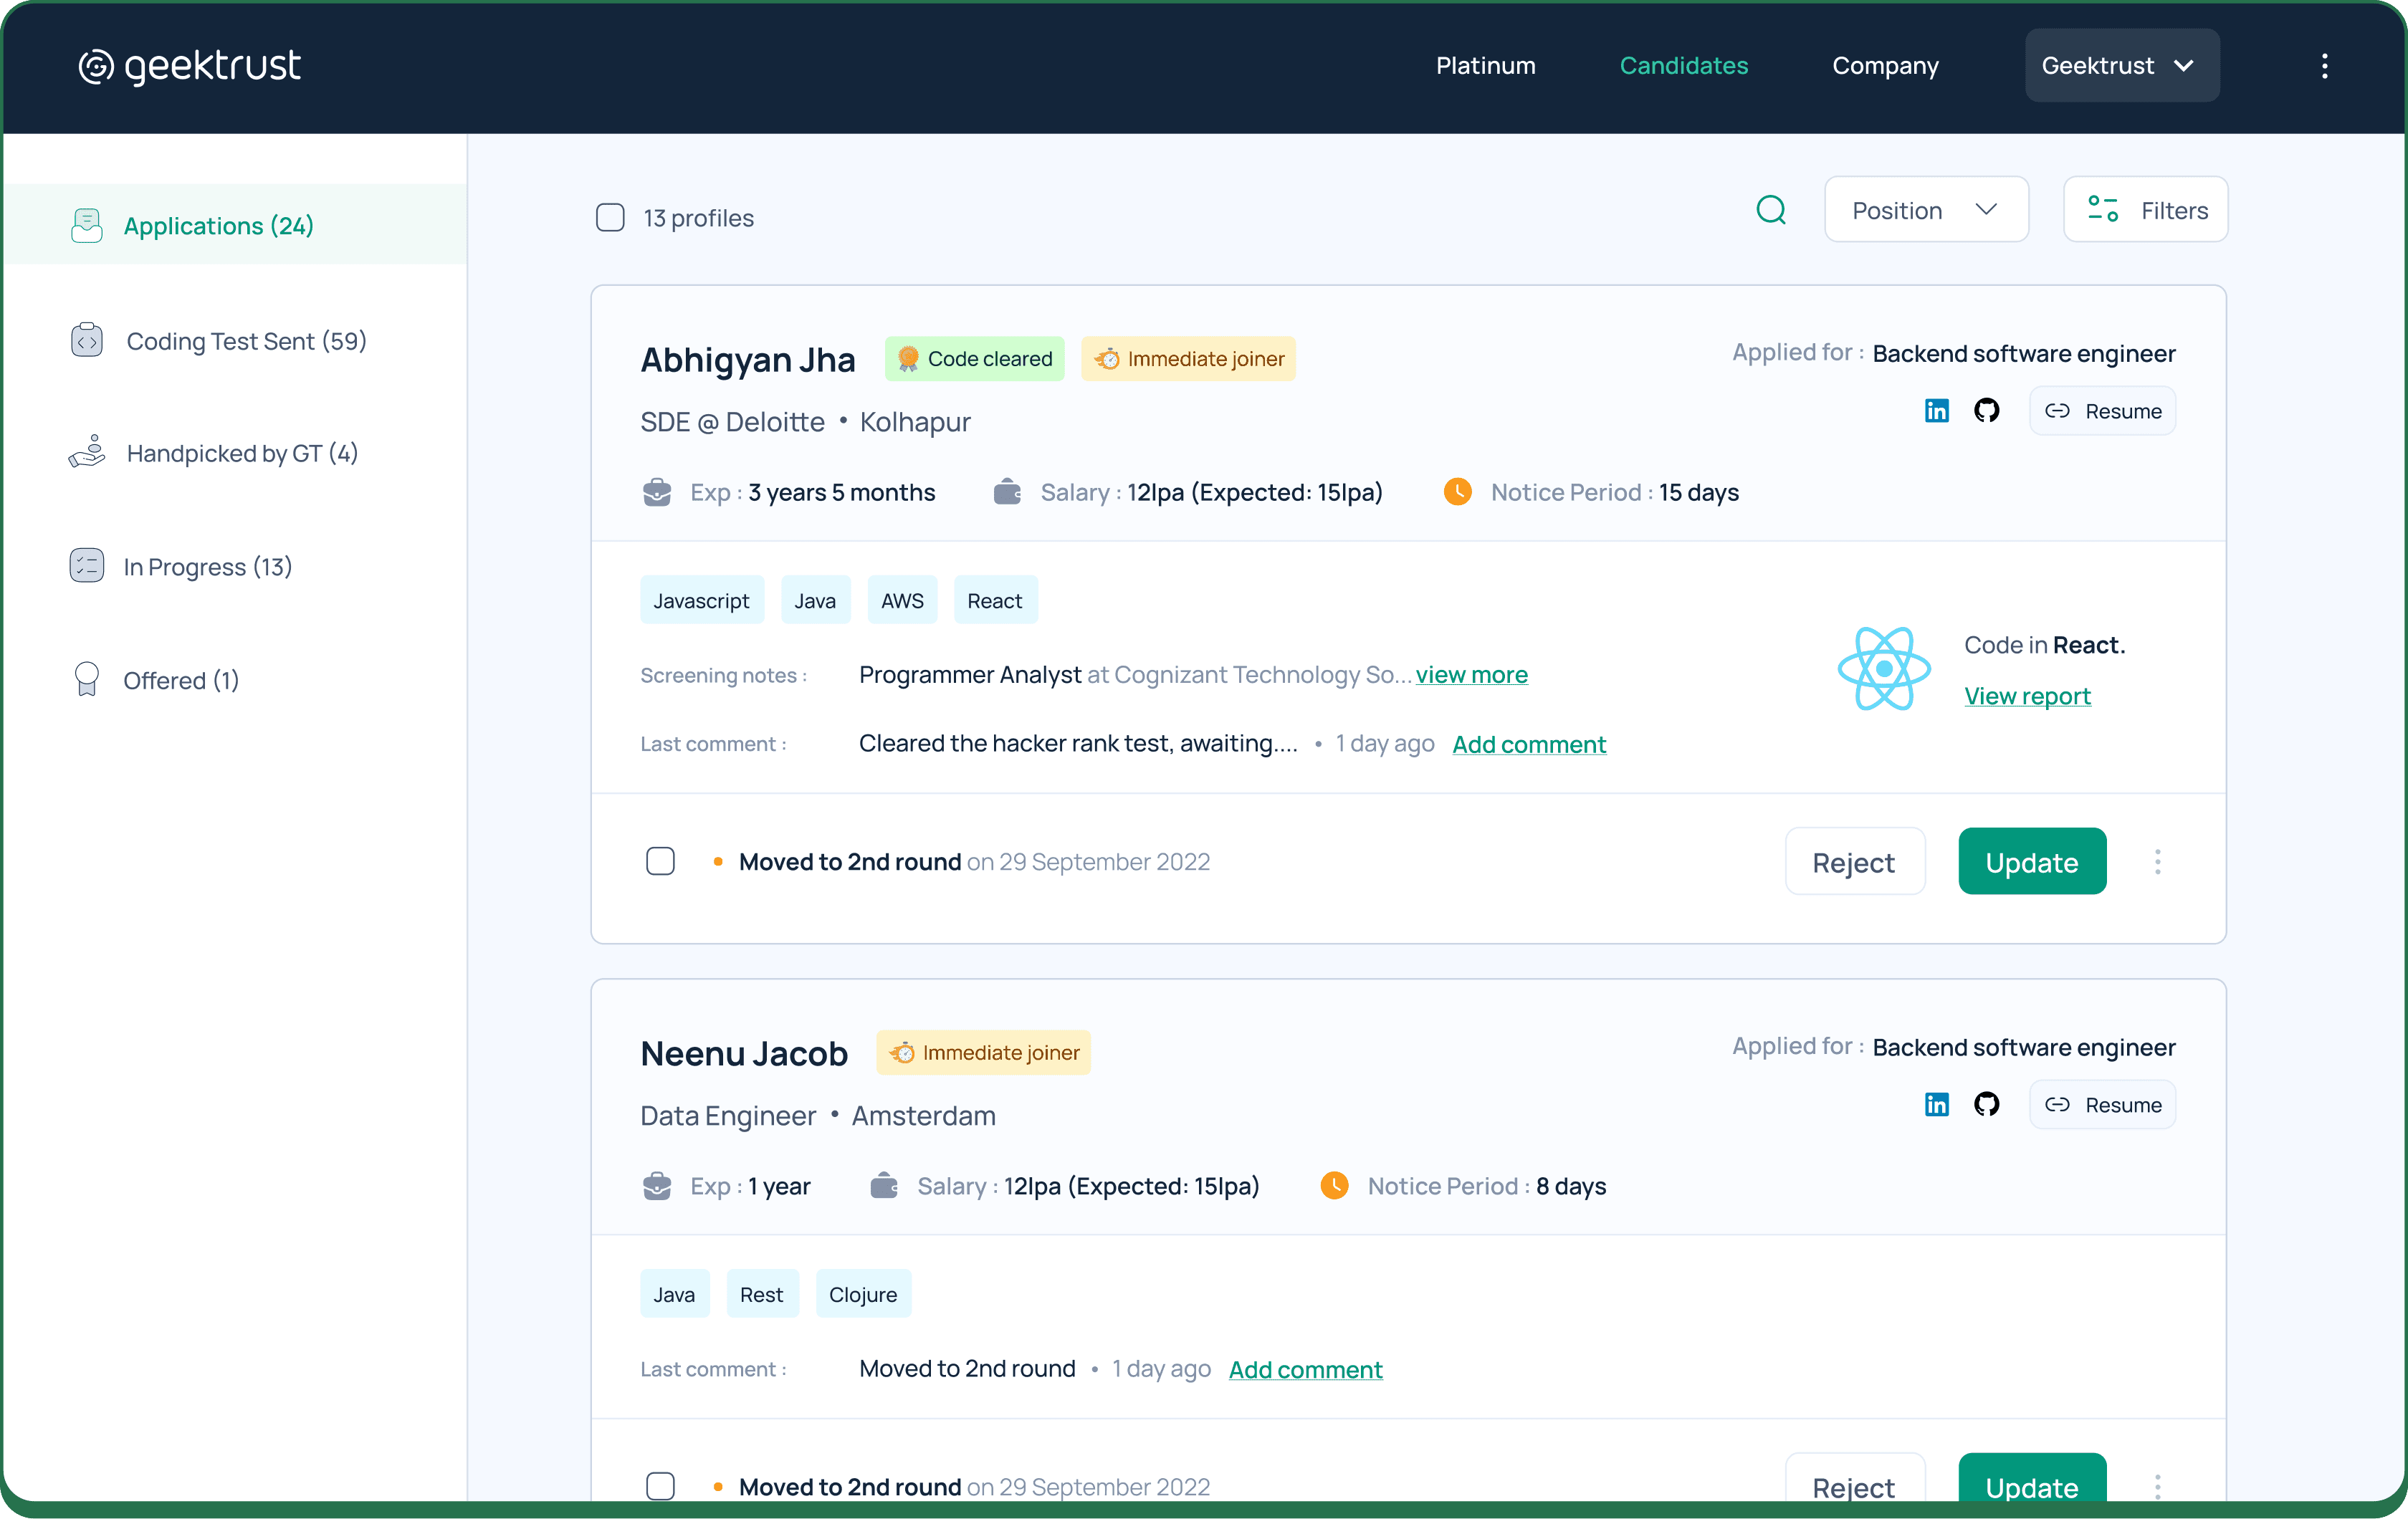Screen dimensions: 2408x1519
Task: Click the candidate name Neenu Jacob
Action: 744,1053
